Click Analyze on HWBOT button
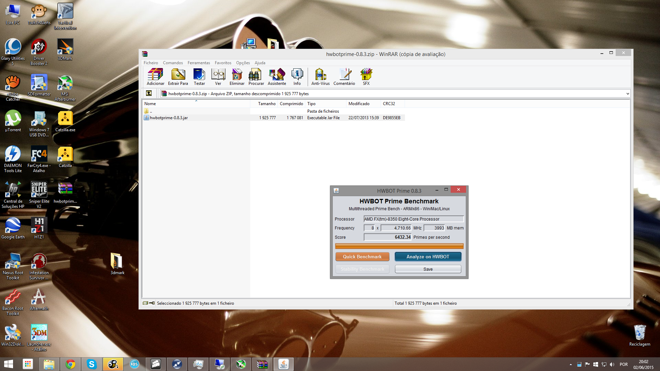 (428, 257)
